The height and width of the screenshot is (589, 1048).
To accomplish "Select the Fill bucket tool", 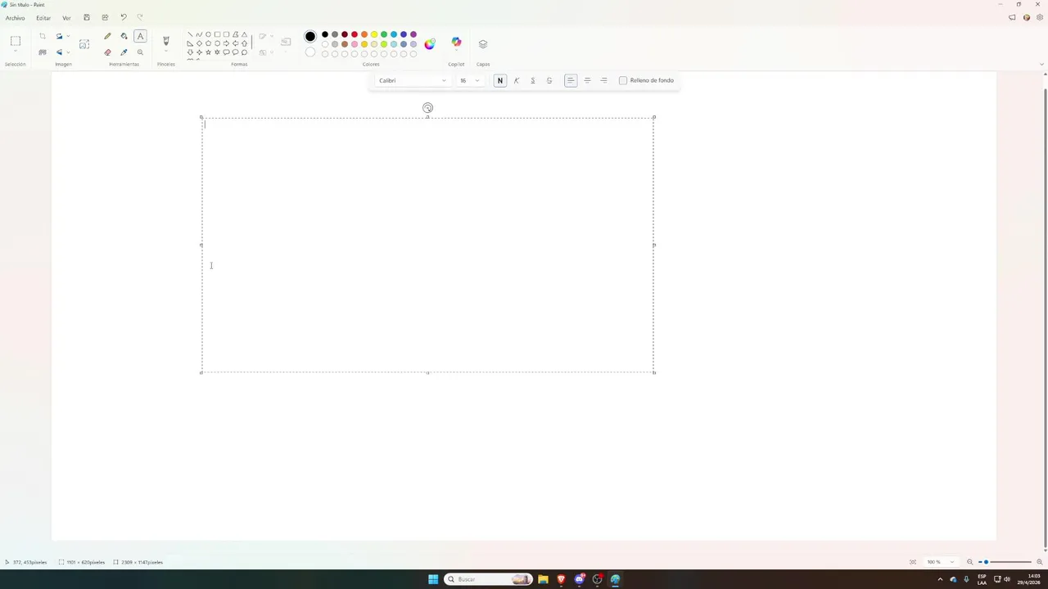I will click(x=124, y=36).
